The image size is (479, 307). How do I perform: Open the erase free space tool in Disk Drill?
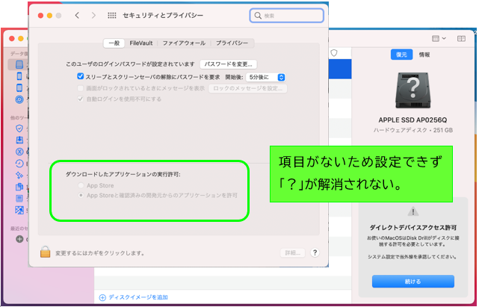[x=19, y=210]
